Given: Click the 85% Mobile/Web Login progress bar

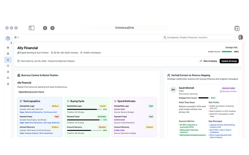Looking at the screenshot, I should tap(84, 109).
